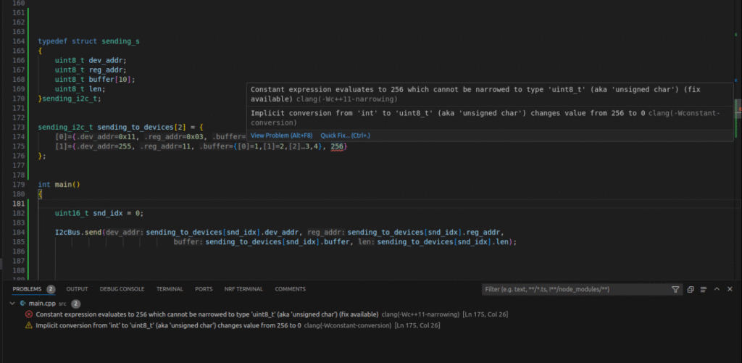Close the bottom panel with X icon
This screenshot has width=742, height=363.
730,289
